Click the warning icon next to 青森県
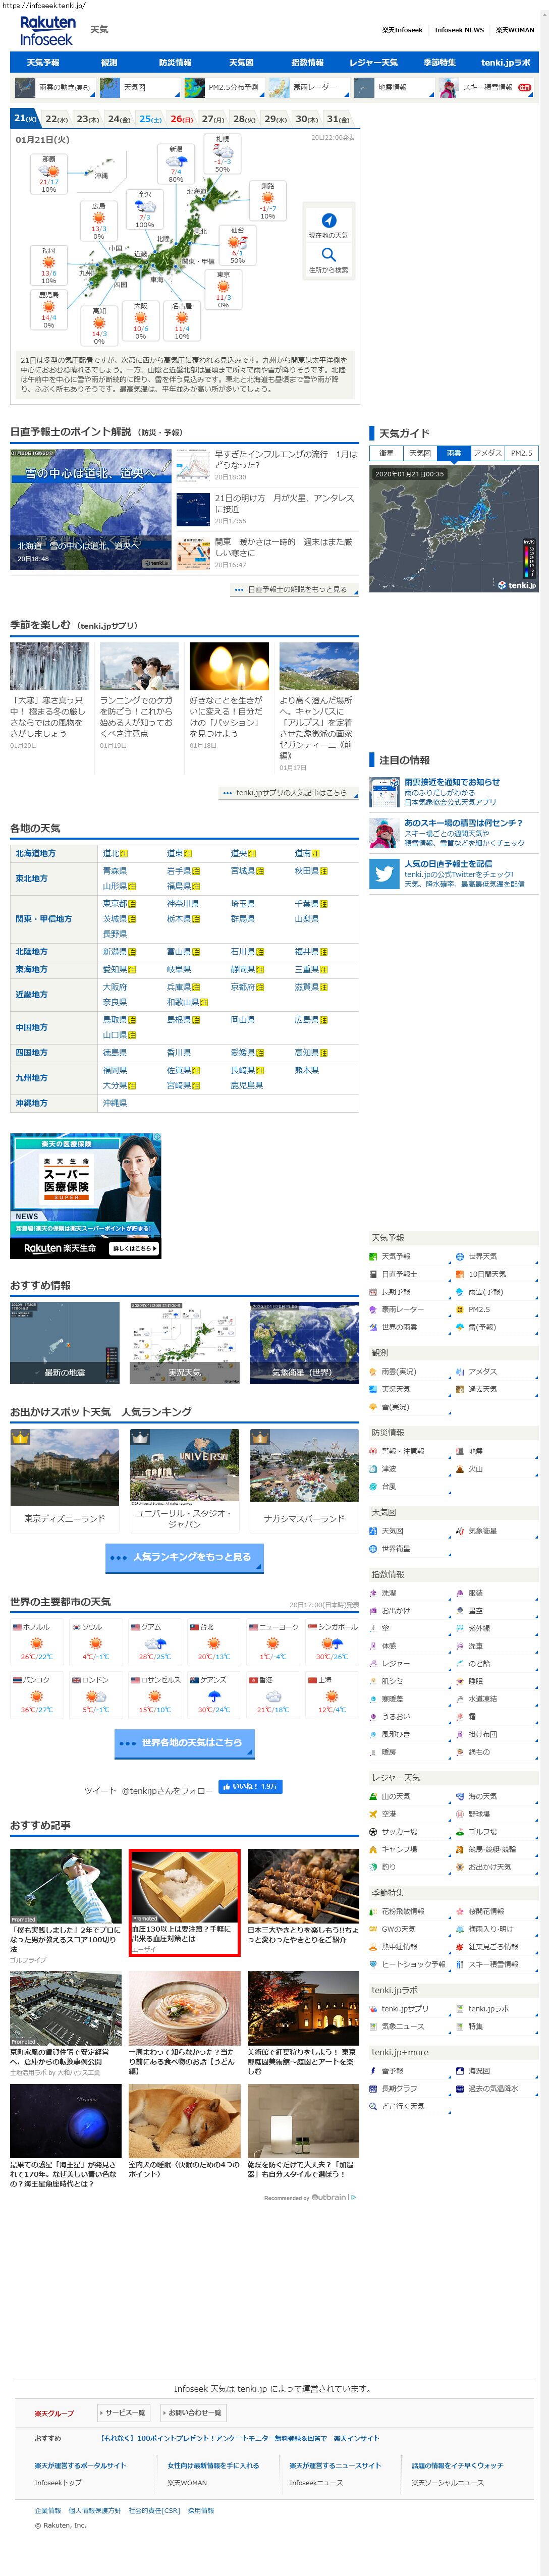Screen dimensions: 549x2576 point(131,871)
